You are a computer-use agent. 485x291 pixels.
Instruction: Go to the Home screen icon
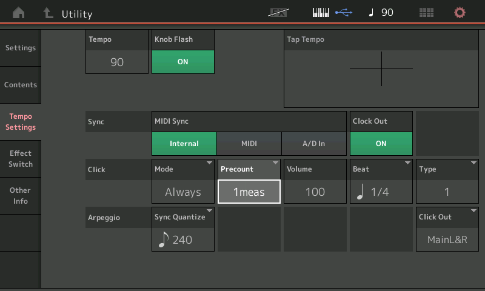19,13
